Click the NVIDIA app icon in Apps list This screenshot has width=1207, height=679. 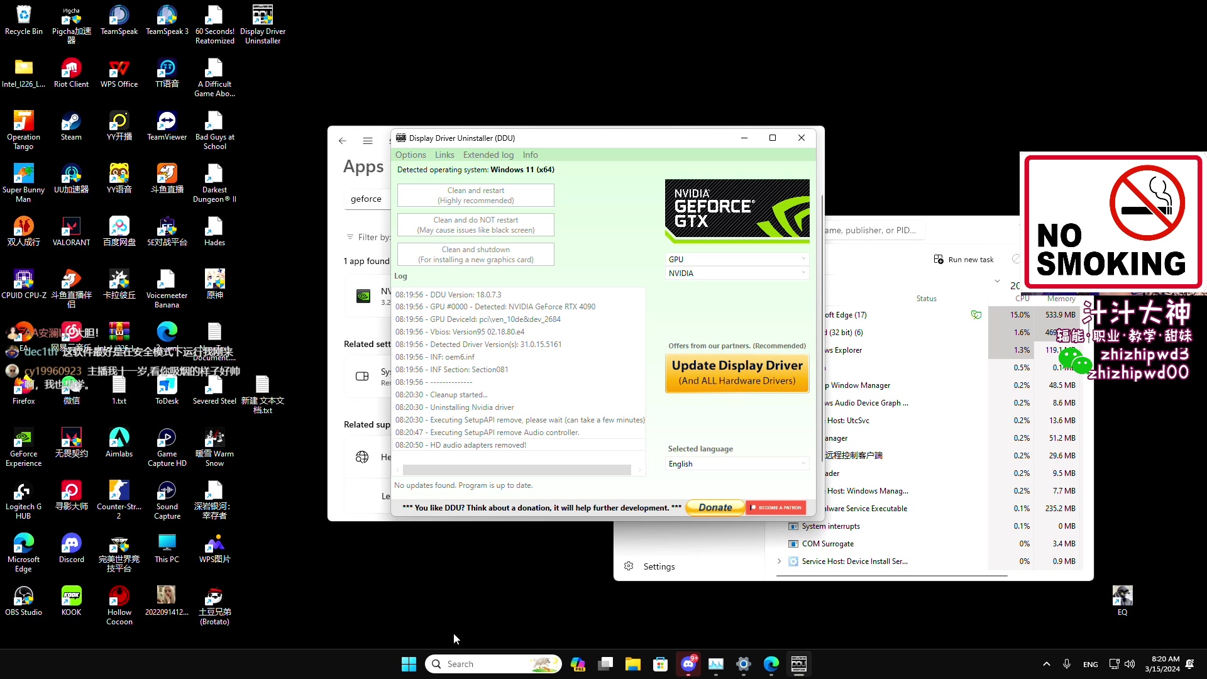(363, 296)
